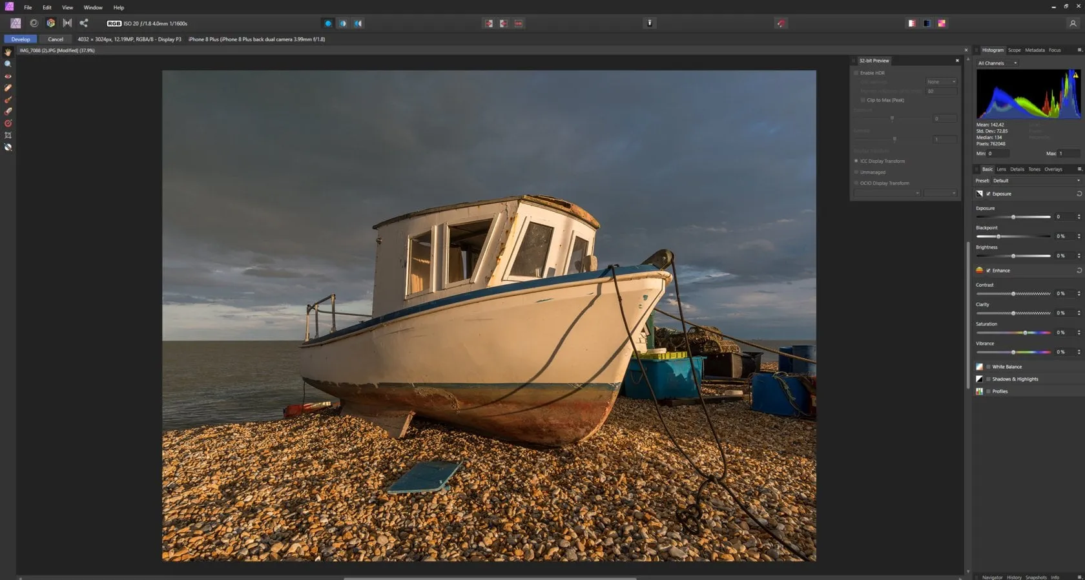This screenshot has width=1085, height=580.
Task: Turn on Shadows & Highlights adjustment
Action: [x=988, y=379]
